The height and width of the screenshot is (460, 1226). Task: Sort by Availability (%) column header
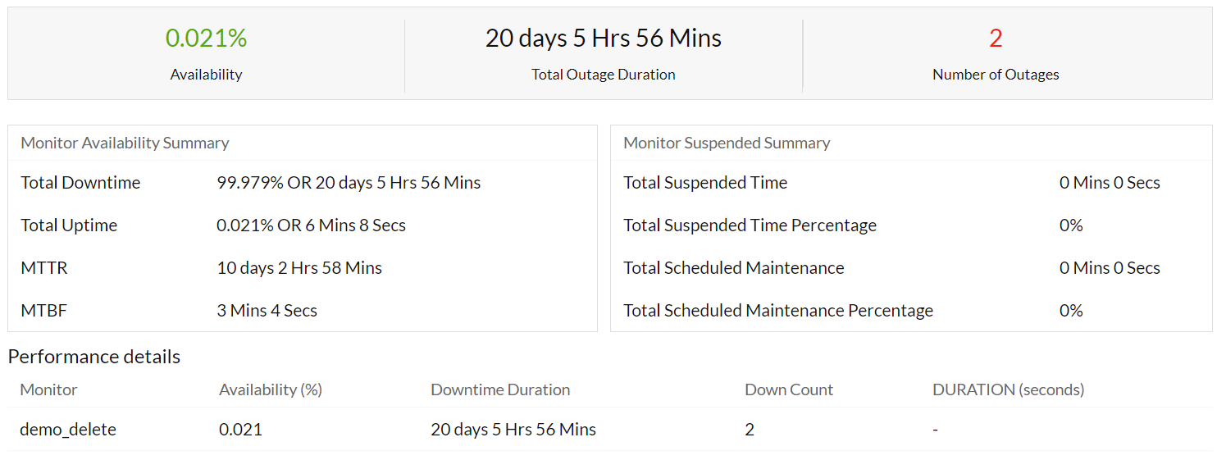(270, 390)
